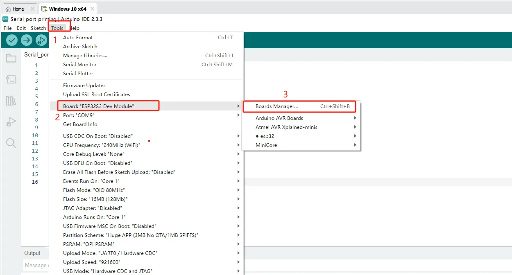Expand USB Mode options
The height and width of the screenshot is (275, 512).
146,271
